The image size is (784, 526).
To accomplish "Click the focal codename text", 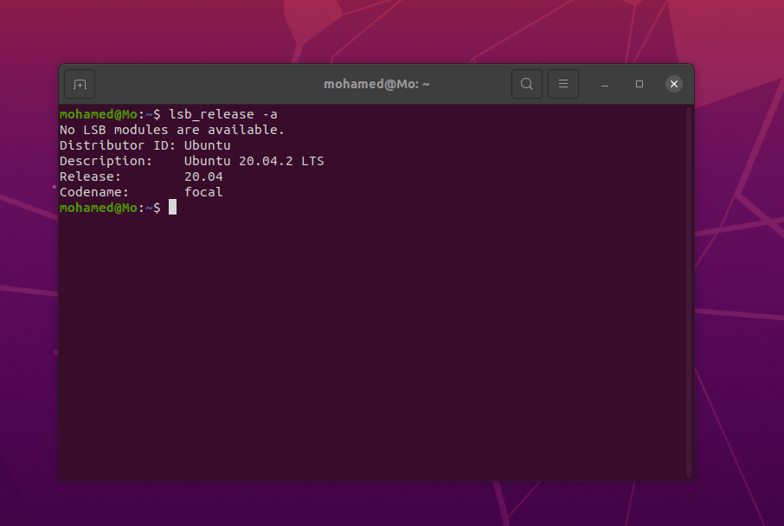I will (203, 191).
